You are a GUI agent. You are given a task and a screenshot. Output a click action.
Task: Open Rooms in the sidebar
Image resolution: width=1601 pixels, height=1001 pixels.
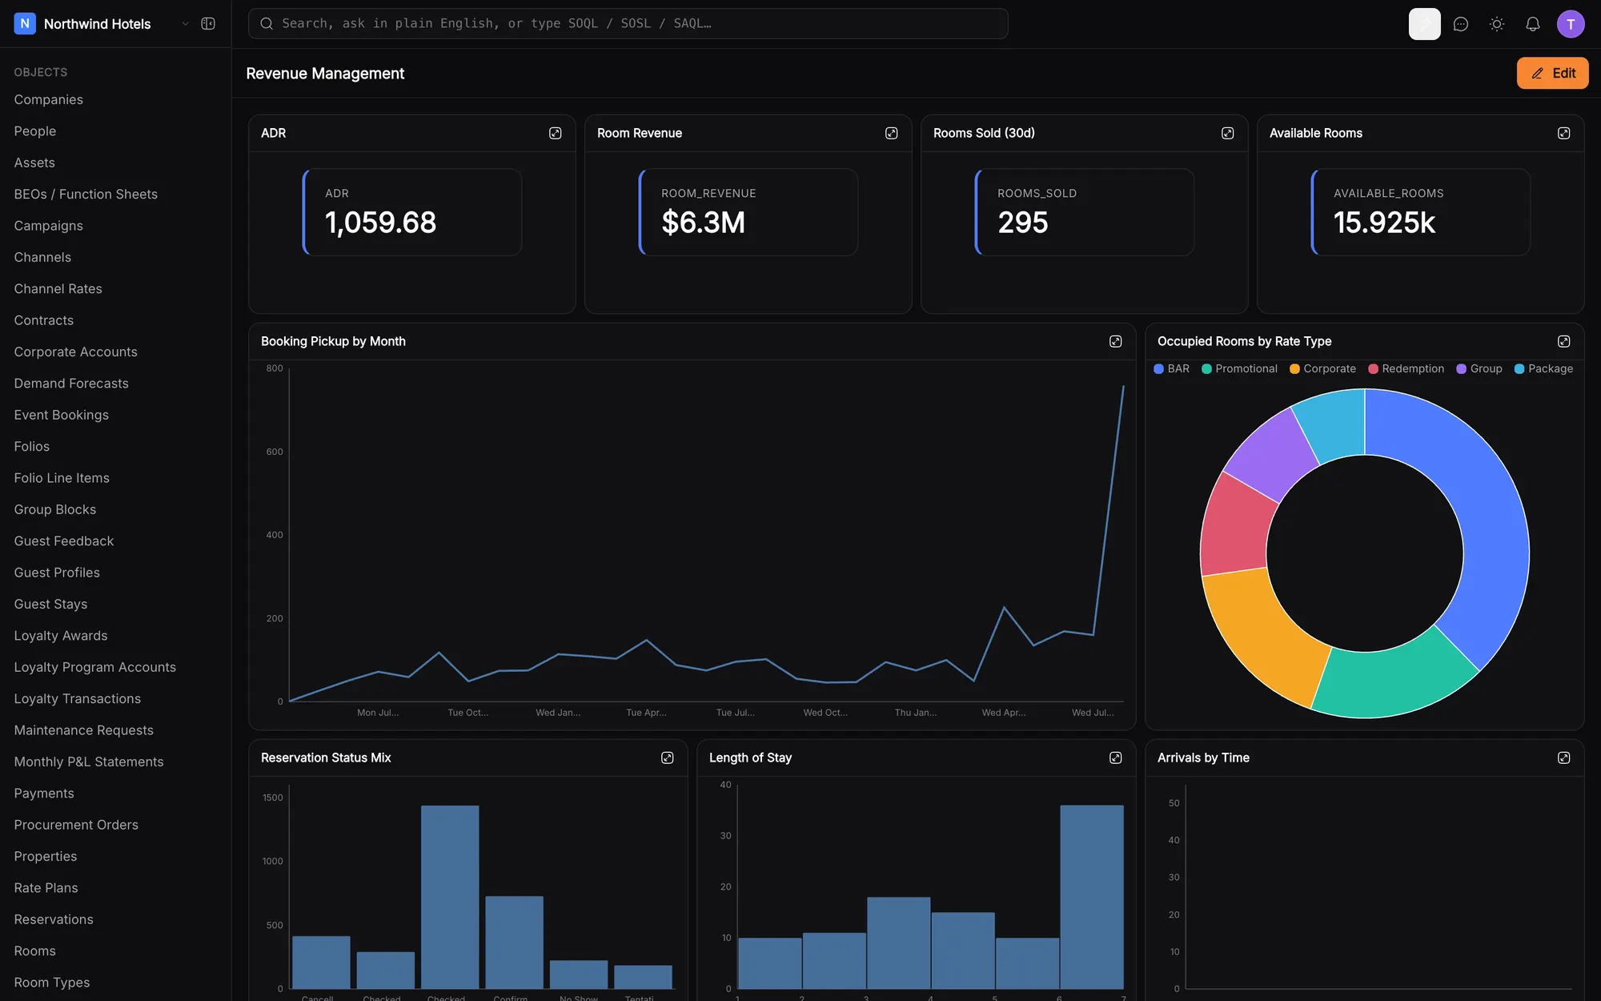[x=35, y=951]
